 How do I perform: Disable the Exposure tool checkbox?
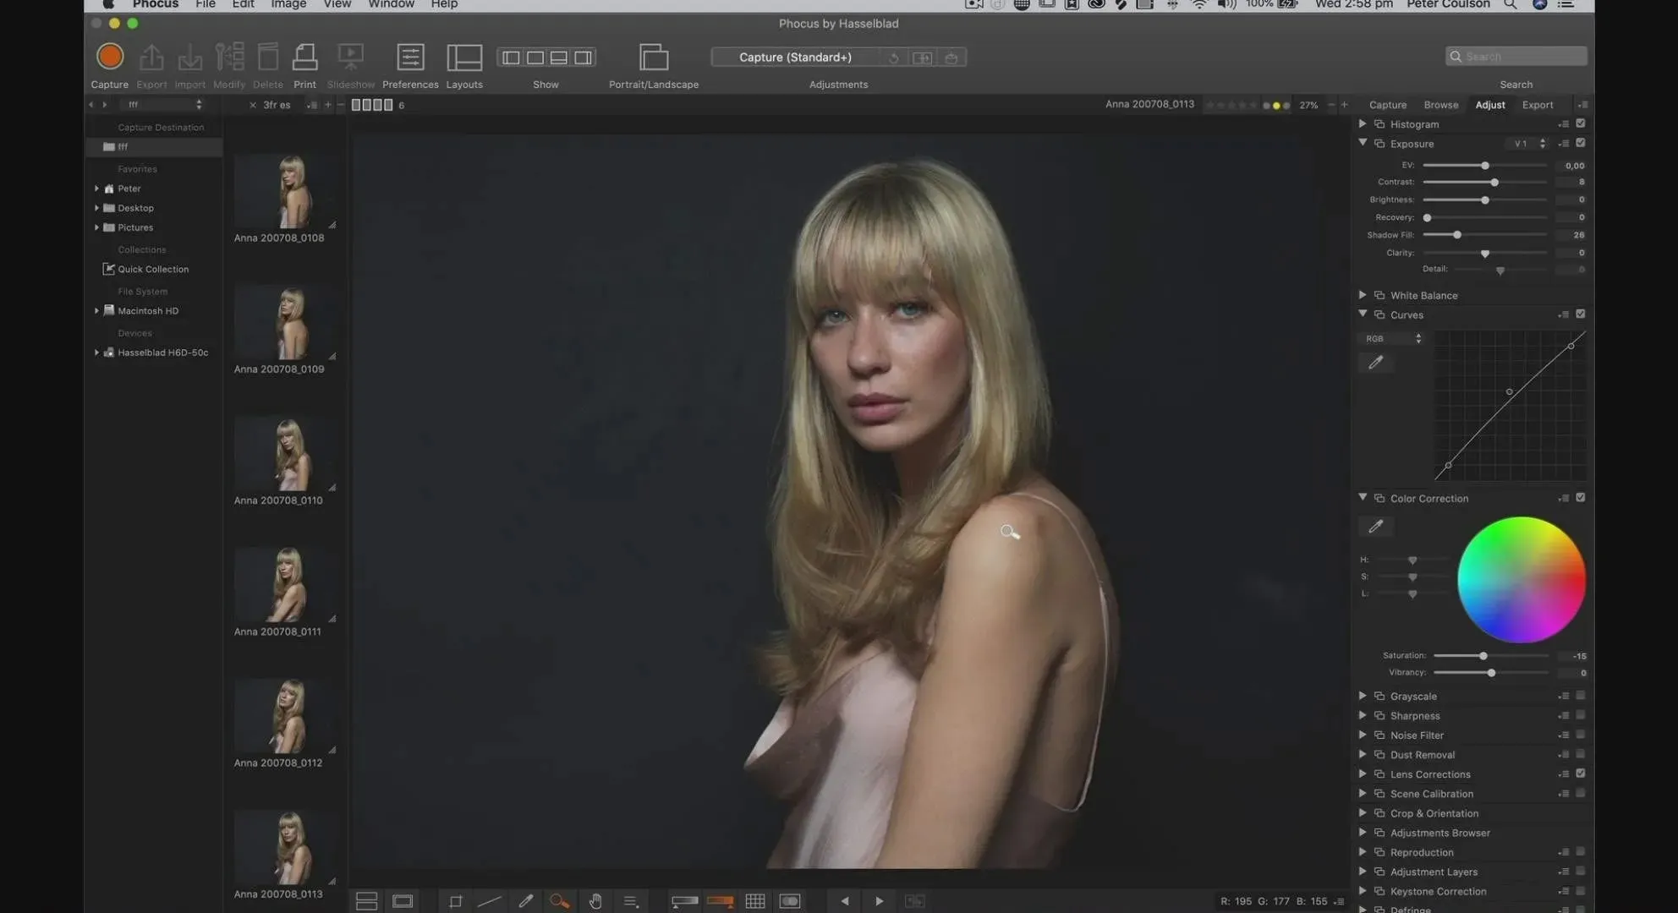point(1580,143)
